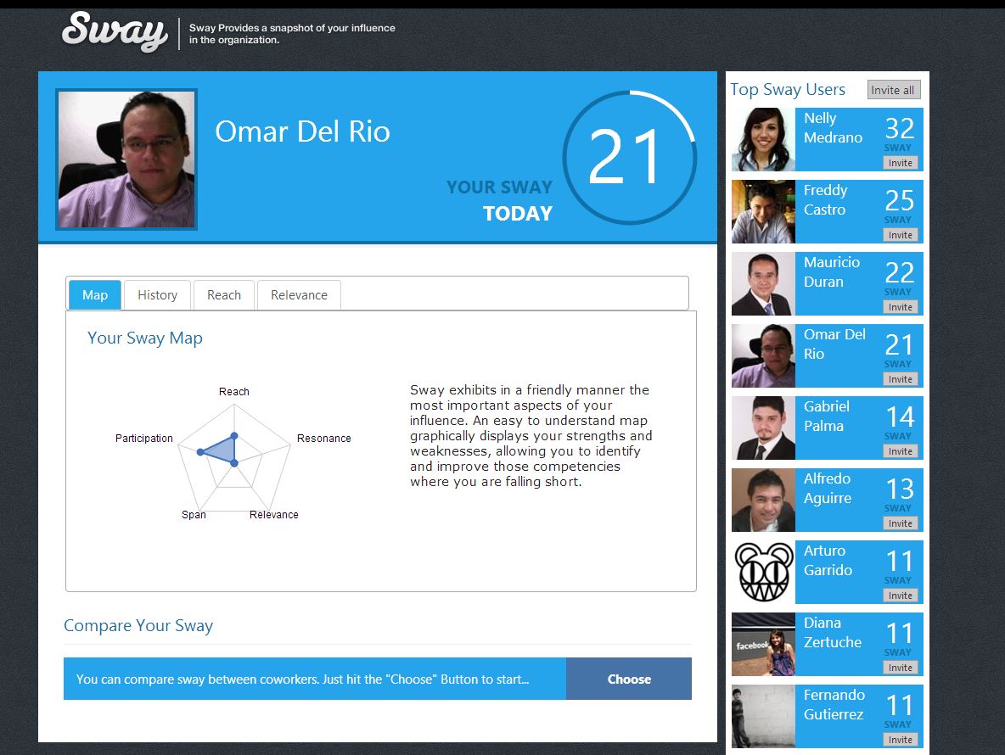
Task: Click Freddy Castro's sway score 25
Action: tap(899, 200)
